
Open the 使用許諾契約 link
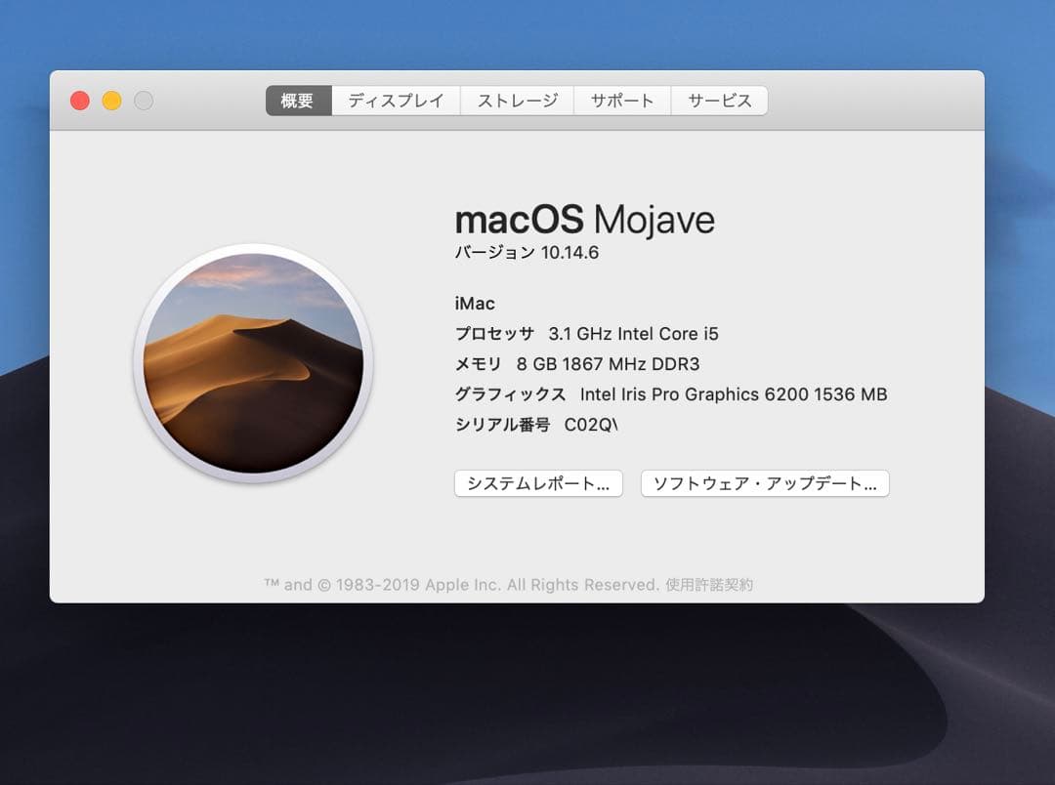click(x=709, y=585)
